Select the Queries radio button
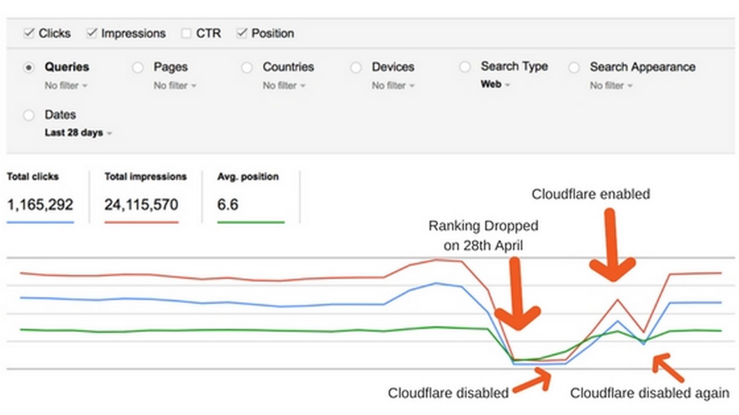This screenshot has width=739, height=415. pyautogui.click(x=29, y=68)
